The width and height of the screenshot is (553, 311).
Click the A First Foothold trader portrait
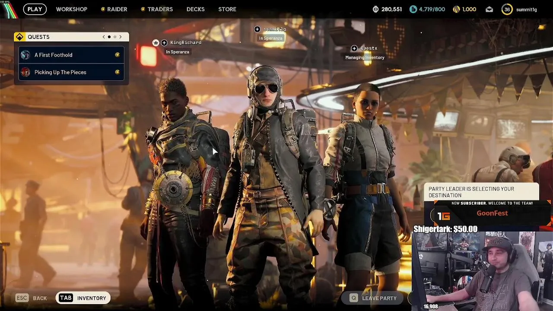(25, 55)
